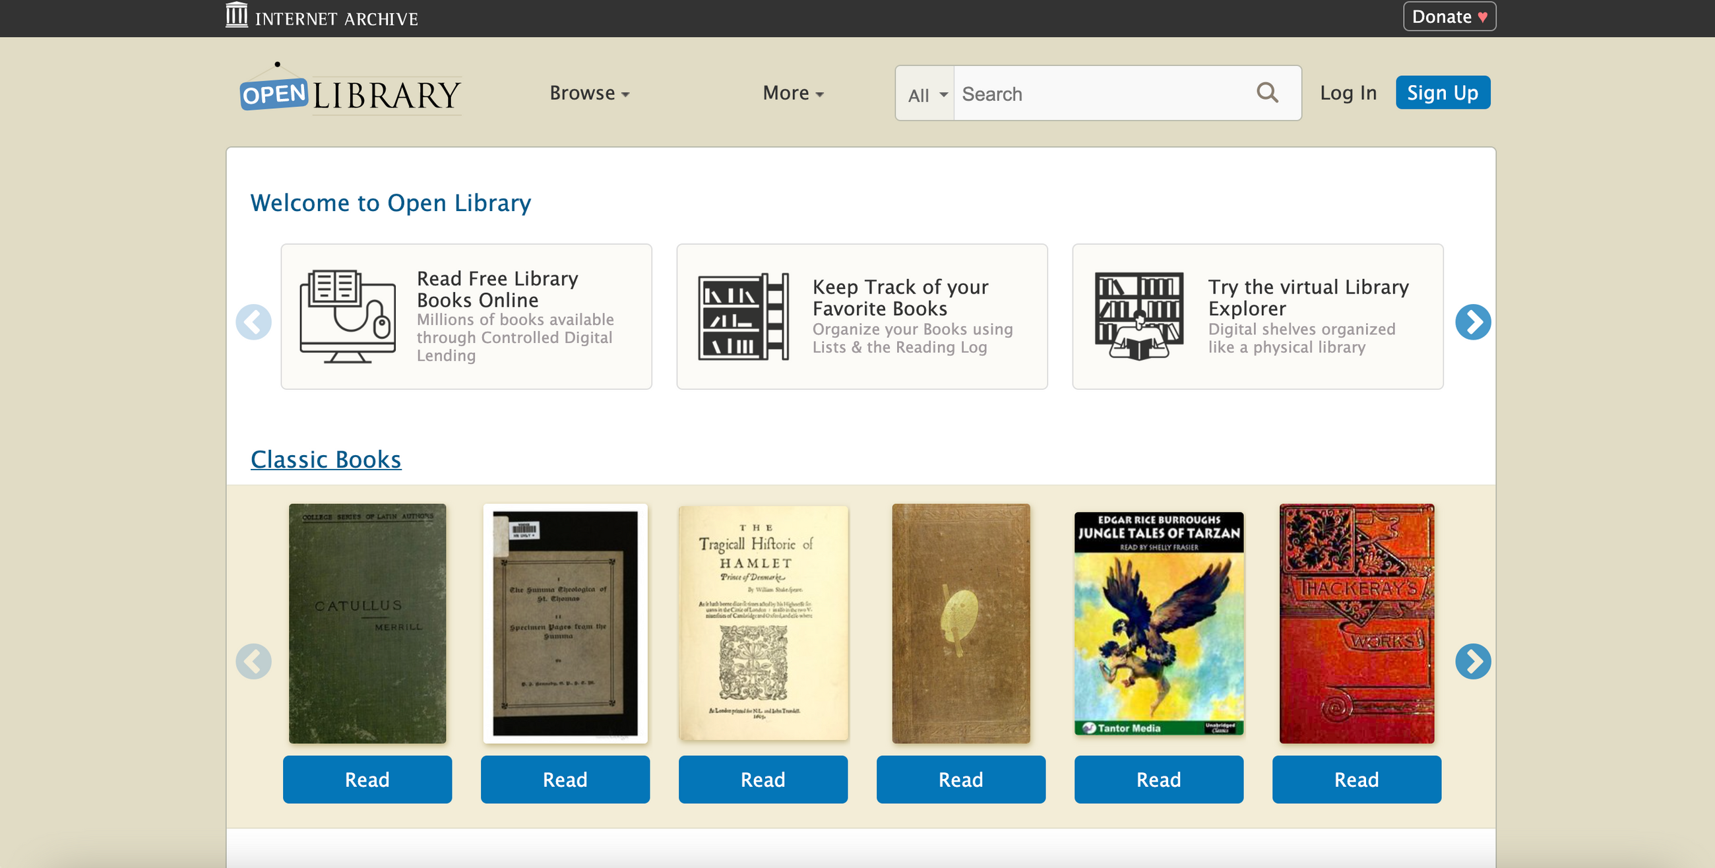
Task: Expand the Browse dropdown menu
Action: [588, 93]
